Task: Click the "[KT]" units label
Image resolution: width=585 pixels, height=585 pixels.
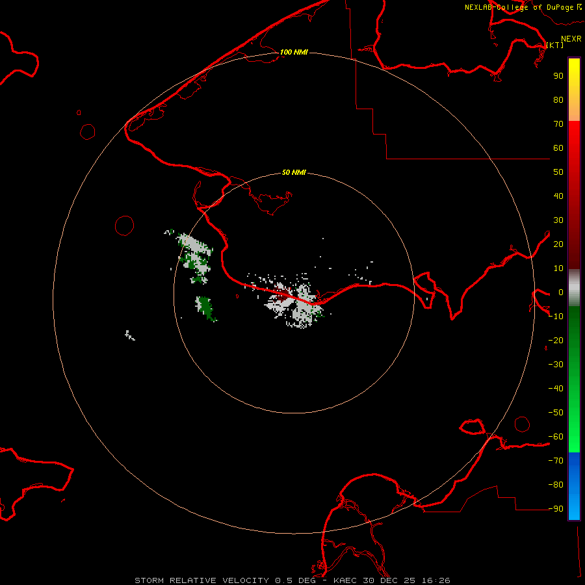Action: click(555, 45)
